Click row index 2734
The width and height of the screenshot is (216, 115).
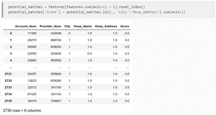8,94
